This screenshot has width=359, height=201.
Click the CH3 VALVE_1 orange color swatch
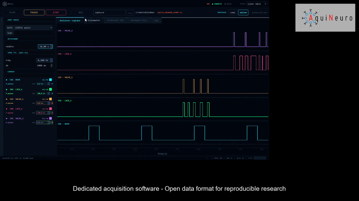coord(50,99)
